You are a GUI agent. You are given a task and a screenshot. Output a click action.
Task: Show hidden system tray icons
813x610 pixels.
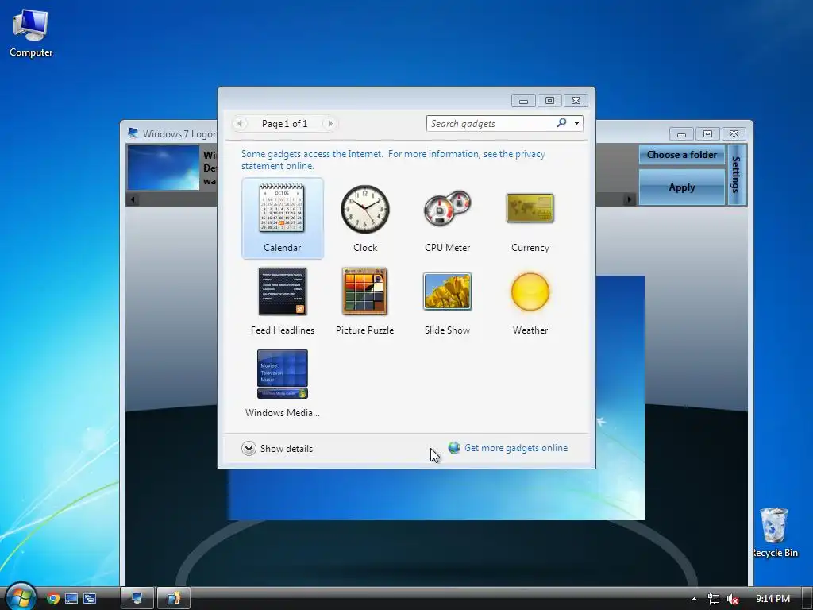pyautogui.click(x=694, y=599)
